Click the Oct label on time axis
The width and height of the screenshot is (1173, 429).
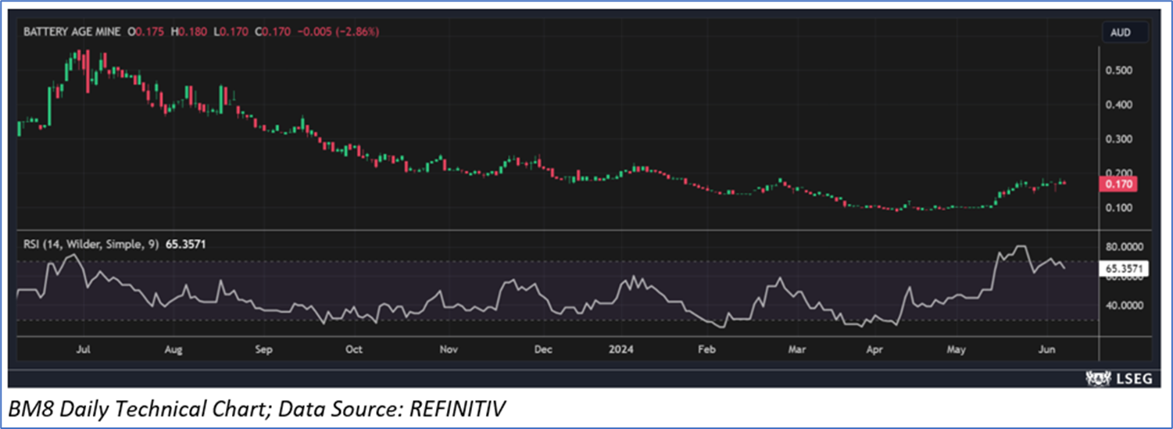tap(354, 349)
